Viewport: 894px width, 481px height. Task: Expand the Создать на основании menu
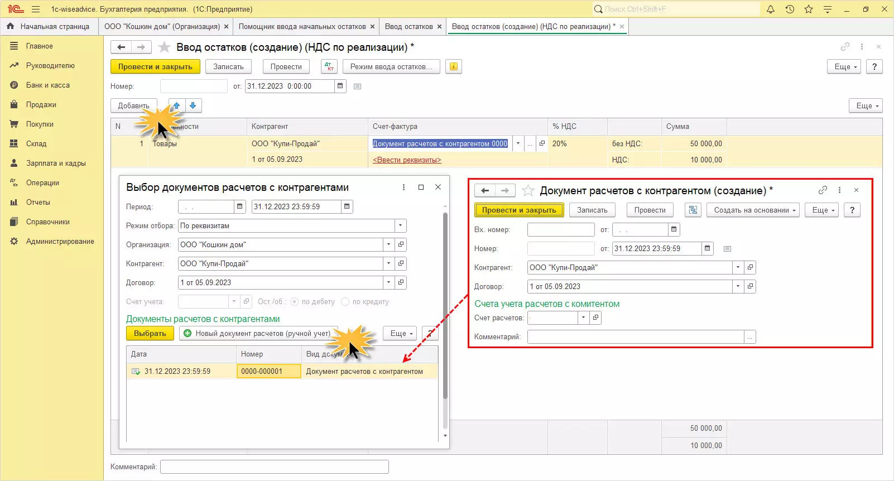(753, 210)
